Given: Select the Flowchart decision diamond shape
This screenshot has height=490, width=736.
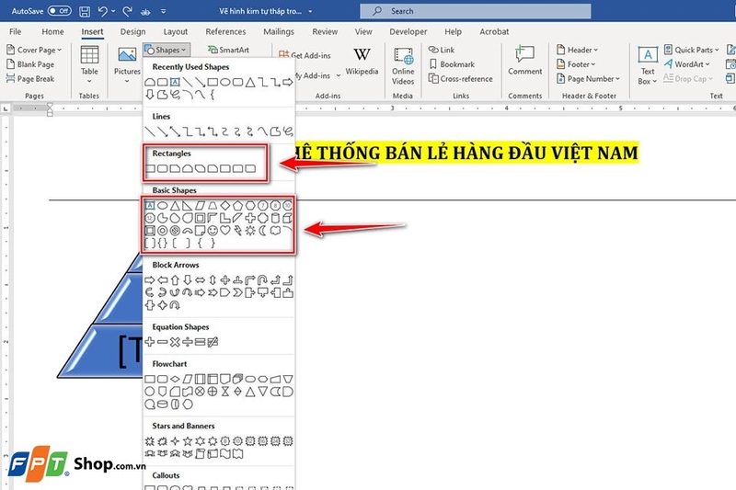Looking at the screenshot, I should pyautogui.click(x=175, y=379).
